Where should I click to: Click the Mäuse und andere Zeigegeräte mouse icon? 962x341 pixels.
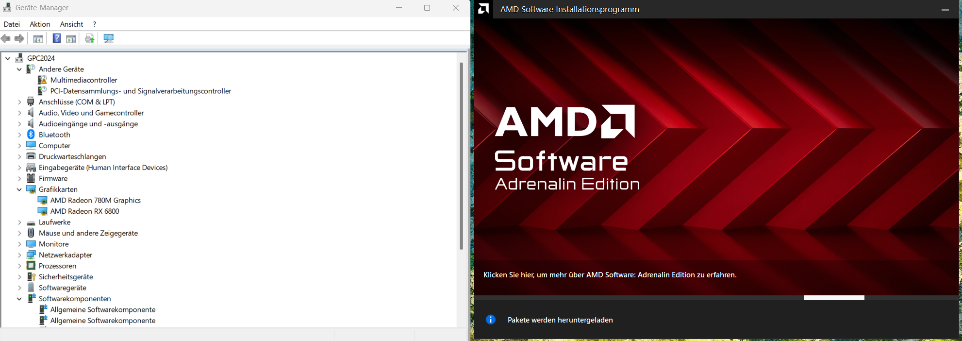pos(31,233)
